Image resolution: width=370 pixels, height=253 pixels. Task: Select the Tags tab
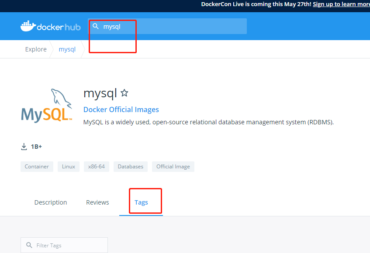(141, 202)
